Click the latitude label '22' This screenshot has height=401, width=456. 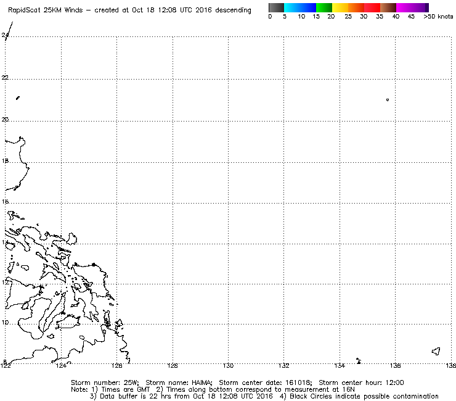pyautogui.click(x=5, y=78)
